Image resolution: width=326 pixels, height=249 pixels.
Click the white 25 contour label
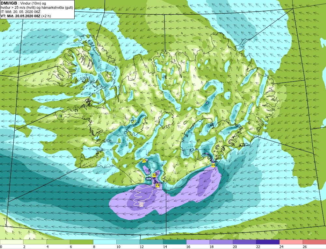141,205
